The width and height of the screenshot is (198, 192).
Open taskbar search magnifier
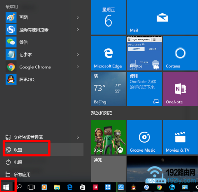[19, 187]
